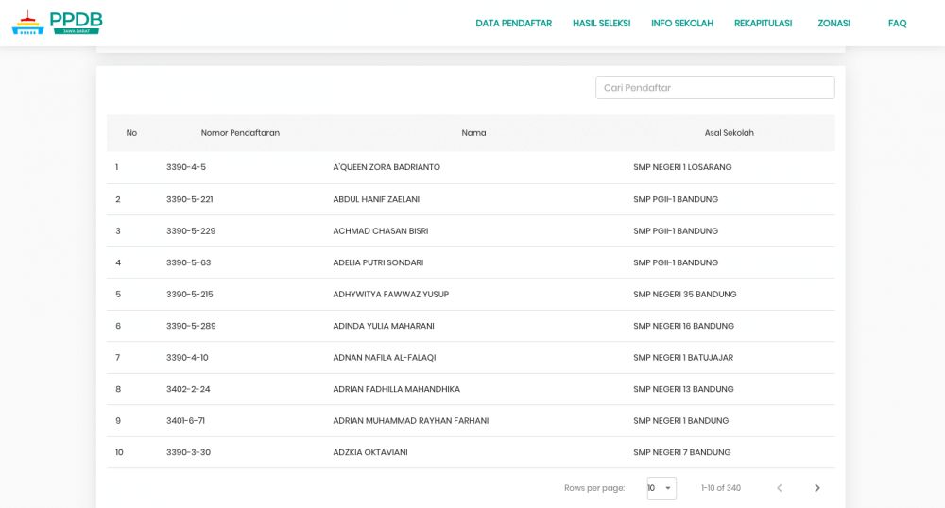Image resolution: width=945 pixels, height=508 pixels.
Task: Open the FAQ page
Action: click(x=897, y=24)
